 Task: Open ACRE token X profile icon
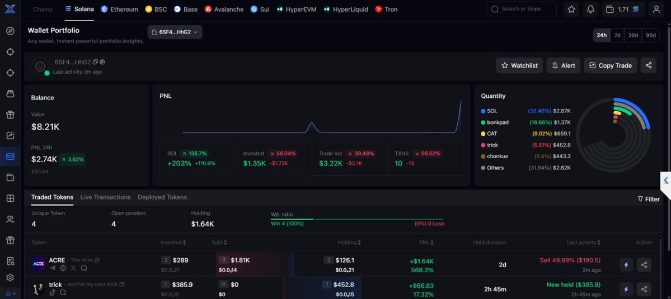(x=74, y=268)
